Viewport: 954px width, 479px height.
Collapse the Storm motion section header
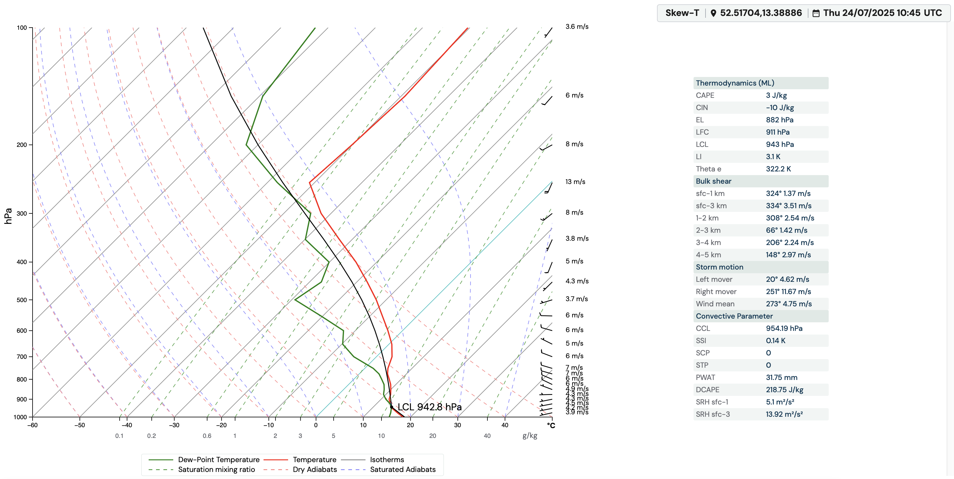761,267
